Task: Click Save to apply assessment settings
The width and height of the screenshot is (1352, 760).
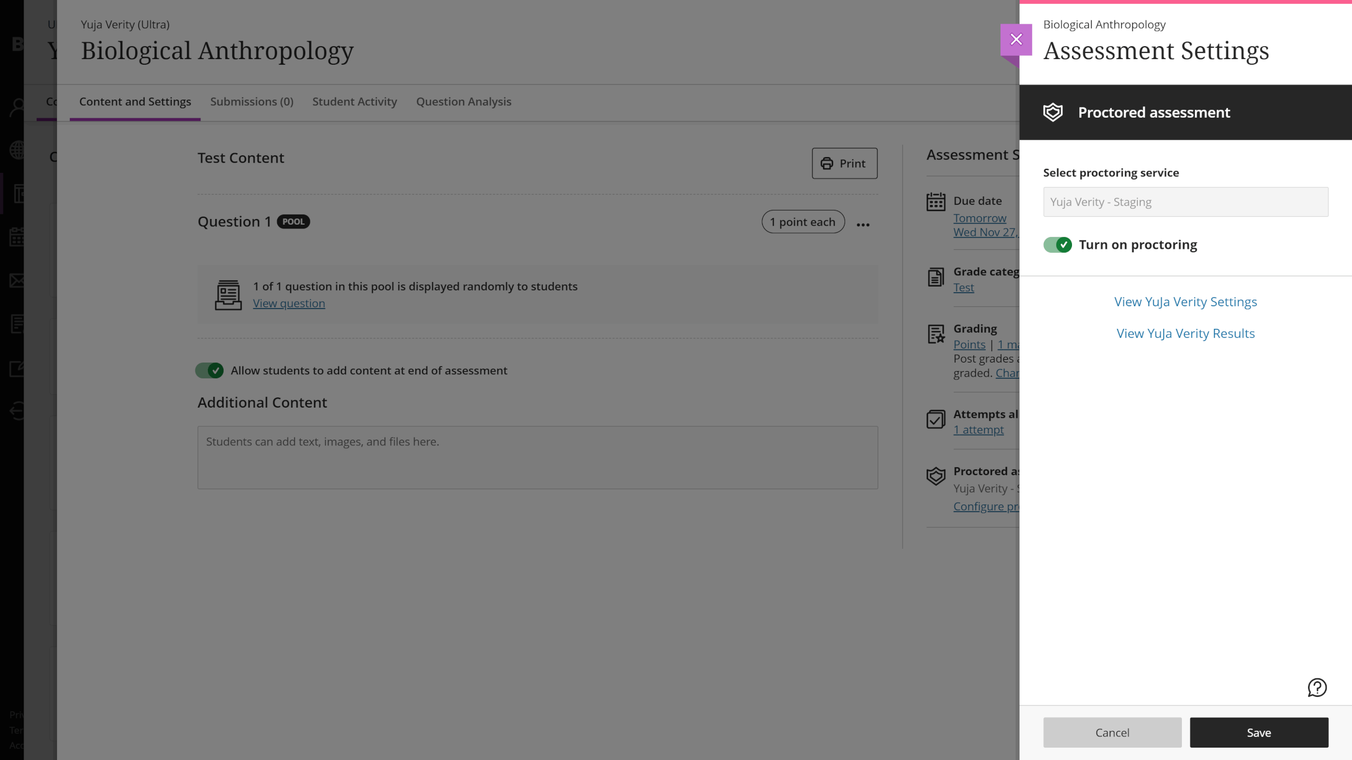Action: tap(1259, 732)
